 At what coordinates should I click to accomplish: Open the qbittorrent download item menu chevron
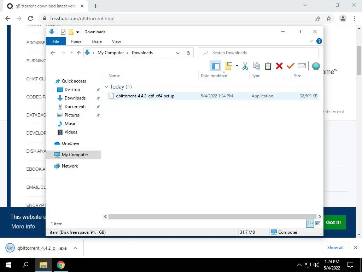75,248
